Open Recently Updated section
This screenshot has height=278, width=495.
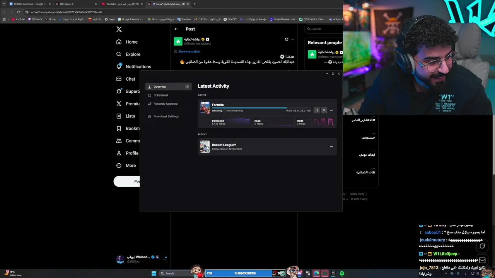(168, 103)
